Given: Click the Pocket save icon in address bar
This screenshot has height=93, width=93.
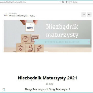Looking at the screenshot, I should tap(63, 2).
